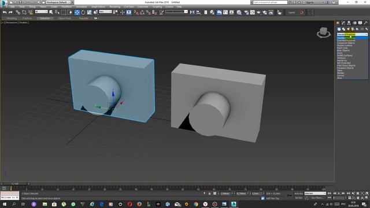370x208 pixels.
Task: Open the application menu logo button
Action: click(4, 3)
